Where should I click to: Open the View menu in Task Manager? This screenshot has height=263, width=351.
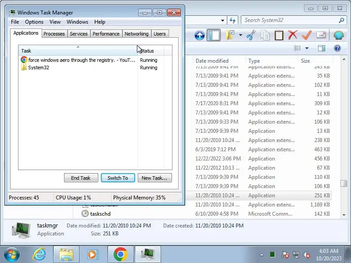point(55,22)
